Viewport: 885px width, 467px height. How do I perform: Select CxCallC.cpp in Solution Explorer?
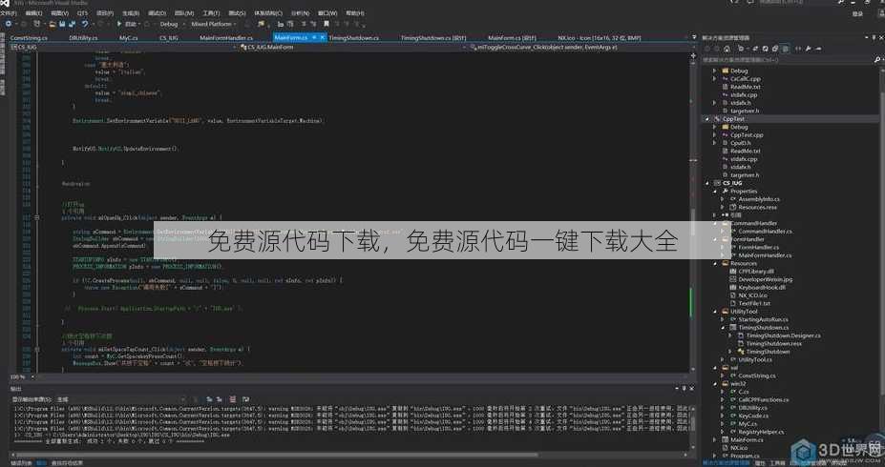click(x=745, y=79)
